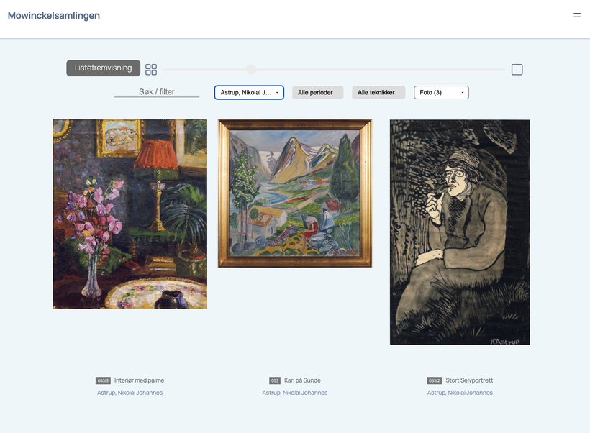Expand the Foto (3) dropdown

[441, 93]
